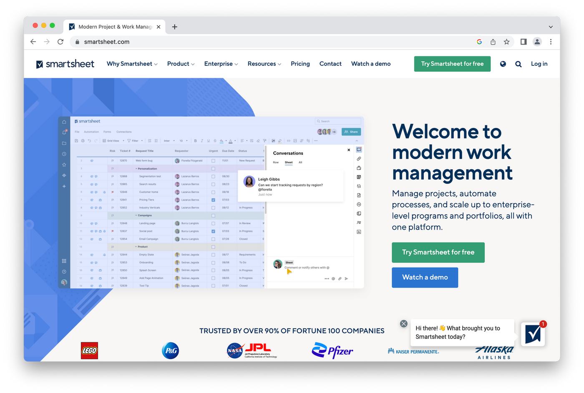Click the home icon in the left sidebar
The height and width of the screenshot is (393, 584).
point(64,122)
